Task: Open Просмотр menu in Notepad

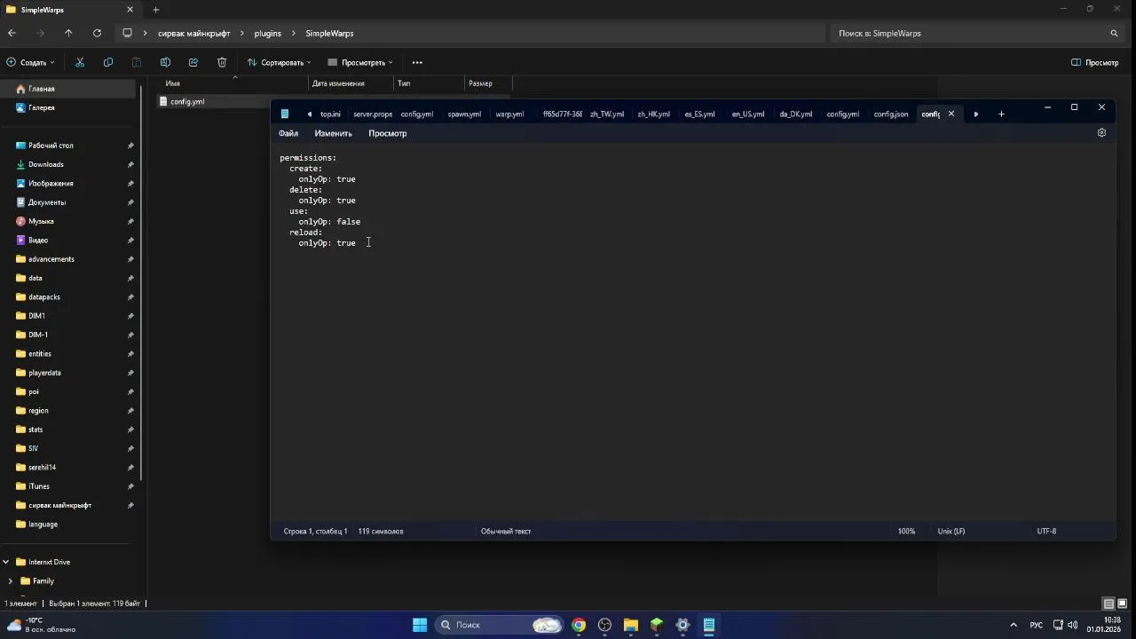Action: (x=388, y=133)
